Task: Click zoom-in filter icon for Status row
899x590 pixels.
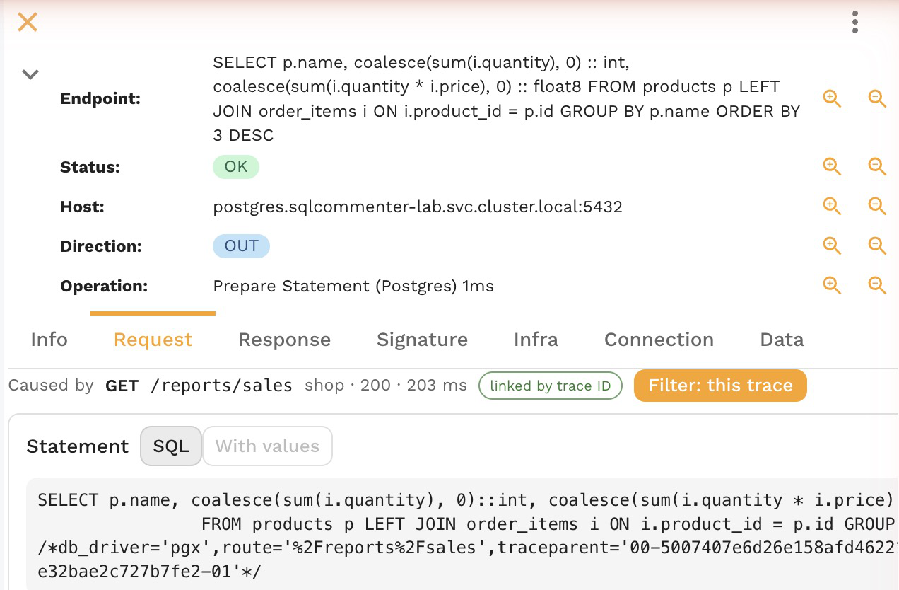Action: 833,167
